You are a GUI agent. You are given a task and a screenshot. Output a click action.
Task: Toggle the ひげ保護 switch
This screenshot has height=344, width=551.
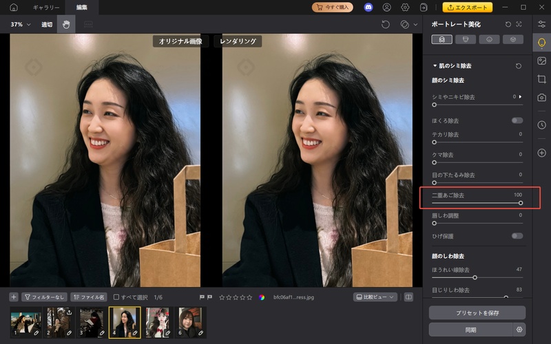click(x=517, y=235)
